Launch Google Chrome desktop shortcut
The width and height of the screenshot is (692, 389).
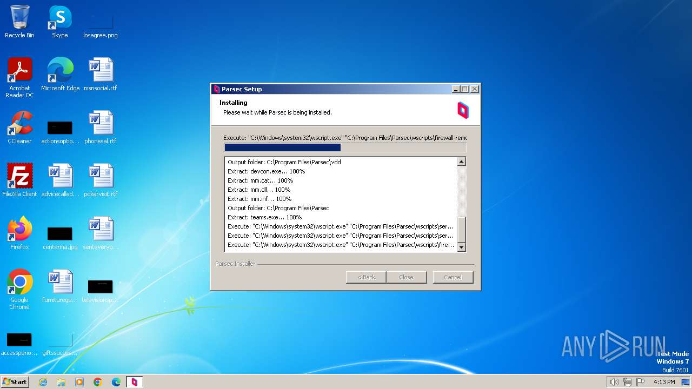19,289
